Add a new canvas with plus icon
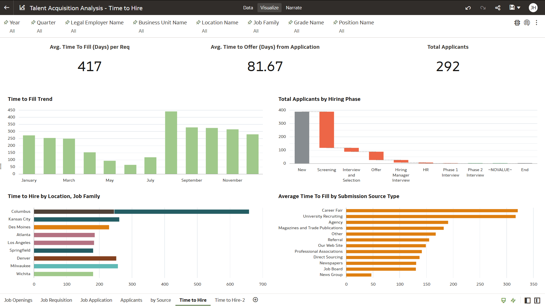This screenshot has height=306, width=545. (x=255, y=300)
